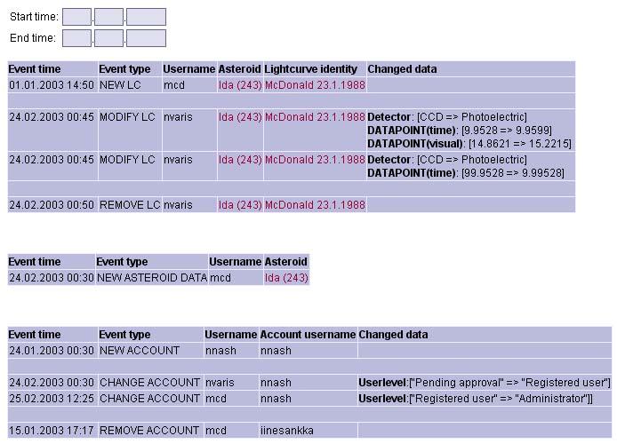This screenshot has width=617, height=444.
Task: Click 'mcd' in NEW ASTEROID DATA row
Action: pyautogui.click(x=220, y=278)
